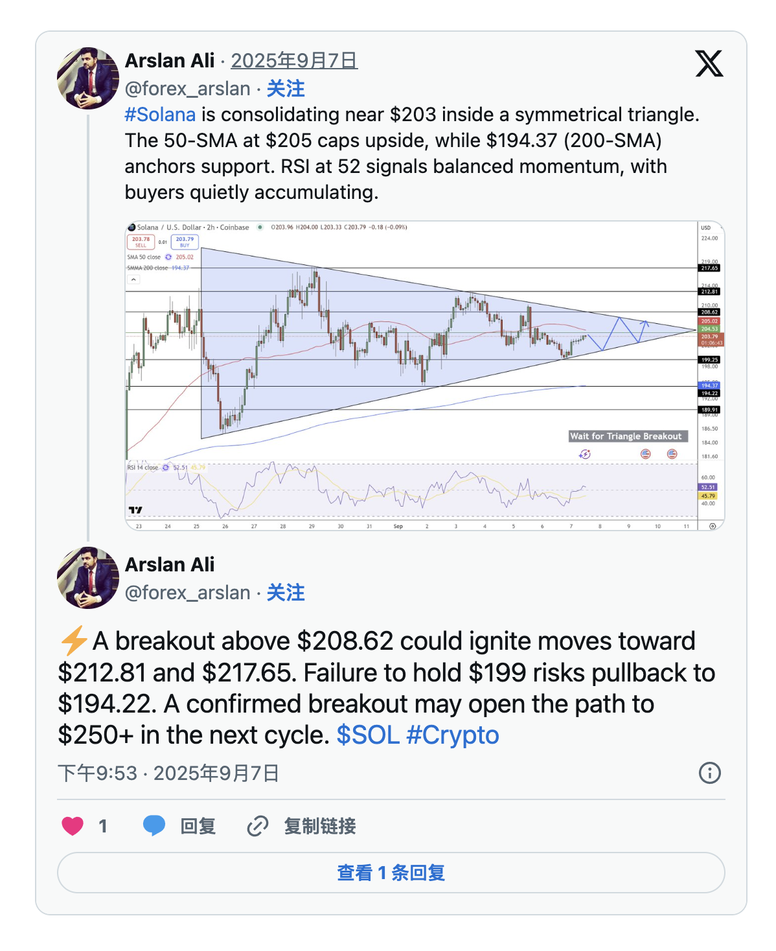Image resolution: width=776 pixels, height=951 pixels.
Task: Click the top Arslan Ali profile avatar
Action: 88,78
